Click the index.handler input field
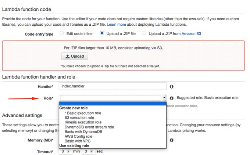Viewport: 250px width, 155px height. (113, 86)
